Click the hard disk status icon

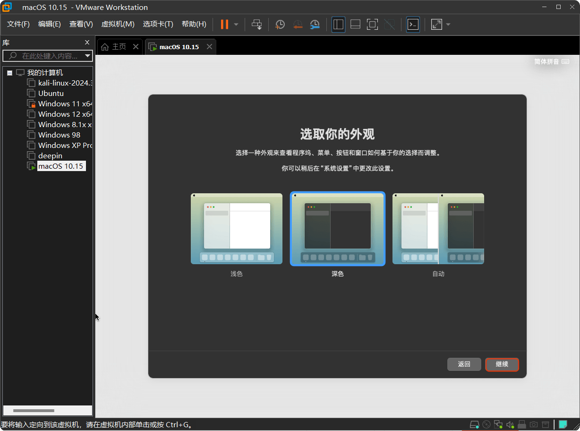pos(475,424)
